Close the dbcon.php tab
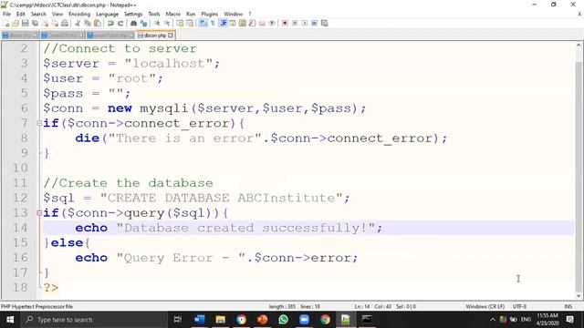Viewport: 584px width, 328px height. pos(171,36)
